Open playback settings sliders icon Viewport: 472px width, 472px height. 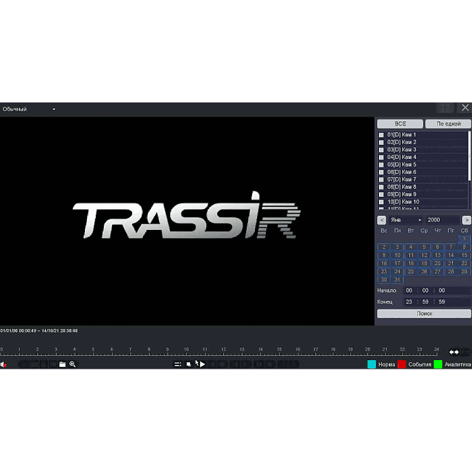178,364
